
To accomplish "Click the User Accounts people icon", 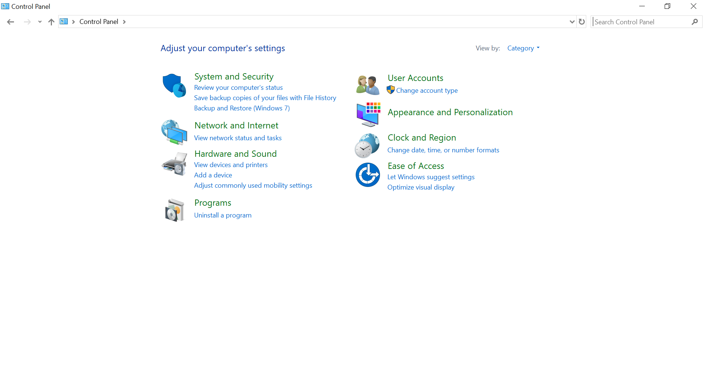I will (367, 85).
